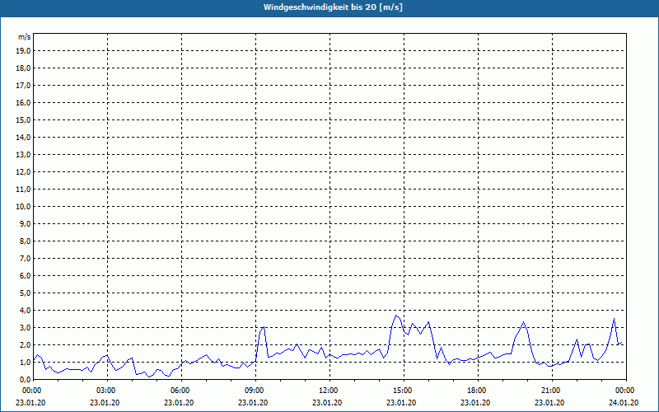The width and height of the screenshot is (659, 412).
Task: Pick the '13,0' y-axis label
Action: [23, 155]
